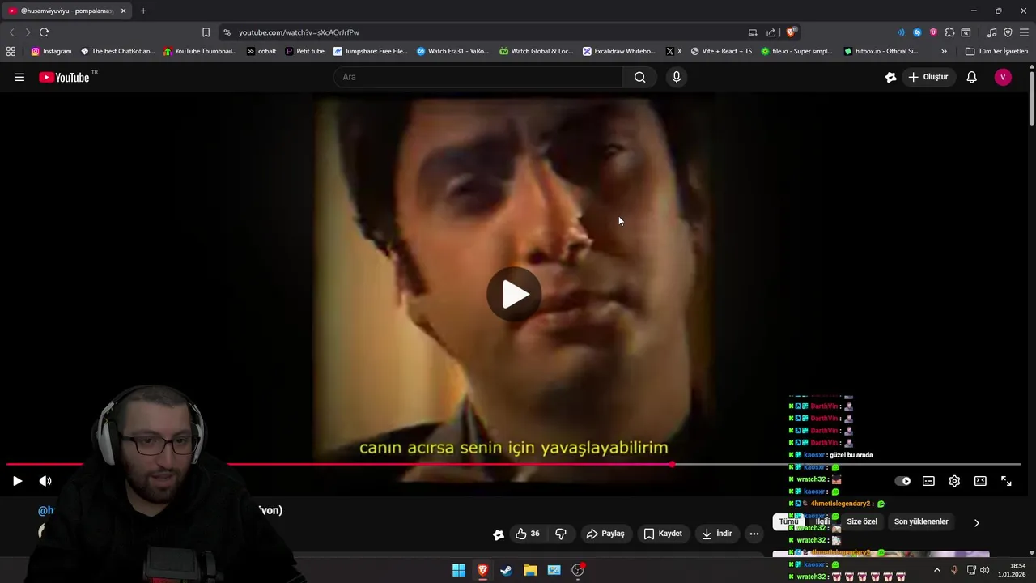Viewport: 1036px width, 583px height.
Task: Show hidden system tray icons
Action: tap(937, 570)
